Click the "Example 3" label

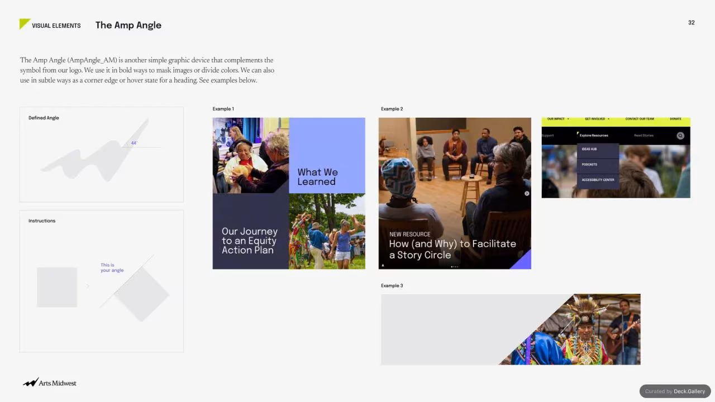(x=392, y=286)
